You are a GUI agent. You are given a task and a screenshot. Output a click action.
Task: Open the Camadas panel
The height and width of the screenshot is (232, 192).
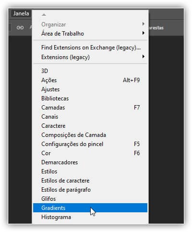click(x=90, y=108)
